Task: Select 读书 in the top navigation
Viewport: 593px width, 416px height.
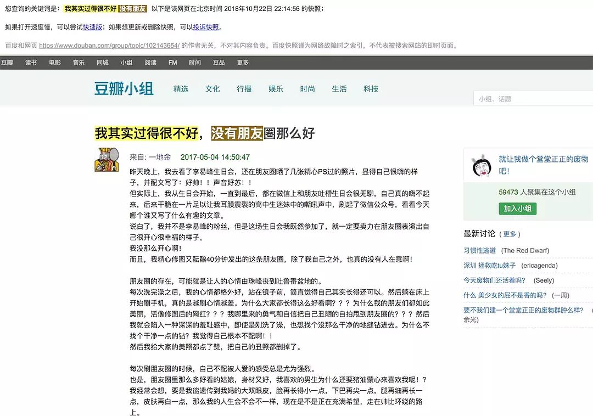Action: pos(31,63)
